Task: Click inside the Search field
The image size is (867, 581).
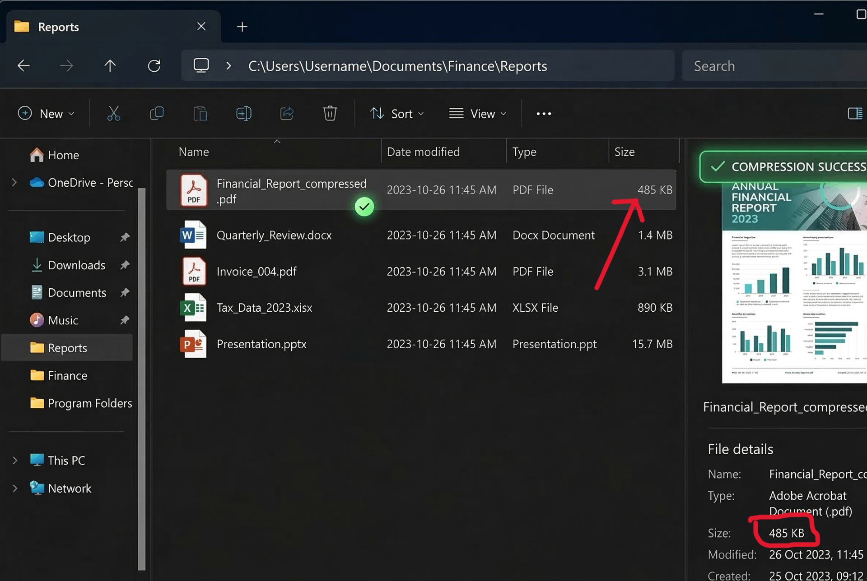Action: [x=768, y=65]
